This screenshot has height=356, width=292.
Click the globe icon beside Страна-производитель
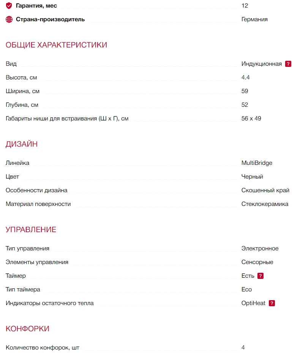(x=9, y=19)
